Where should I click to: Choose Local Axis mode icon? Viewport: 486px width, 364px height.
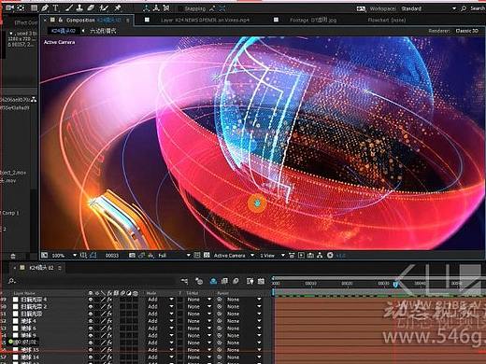pyautogui.click(x=146, y=8)
